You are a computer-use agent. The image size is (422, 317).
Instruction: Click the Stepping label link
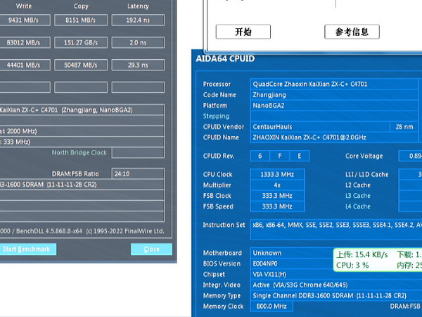(x=216, y=116)
